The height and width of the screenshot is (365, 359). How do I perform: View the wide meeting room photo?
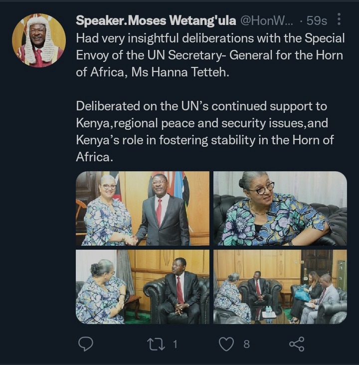(x=280, y=287)
